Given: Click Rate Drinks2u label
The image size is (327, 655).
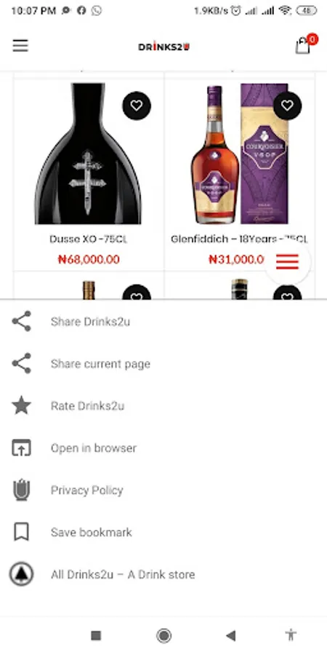Looking at the screenshot, I should point(88,406).
